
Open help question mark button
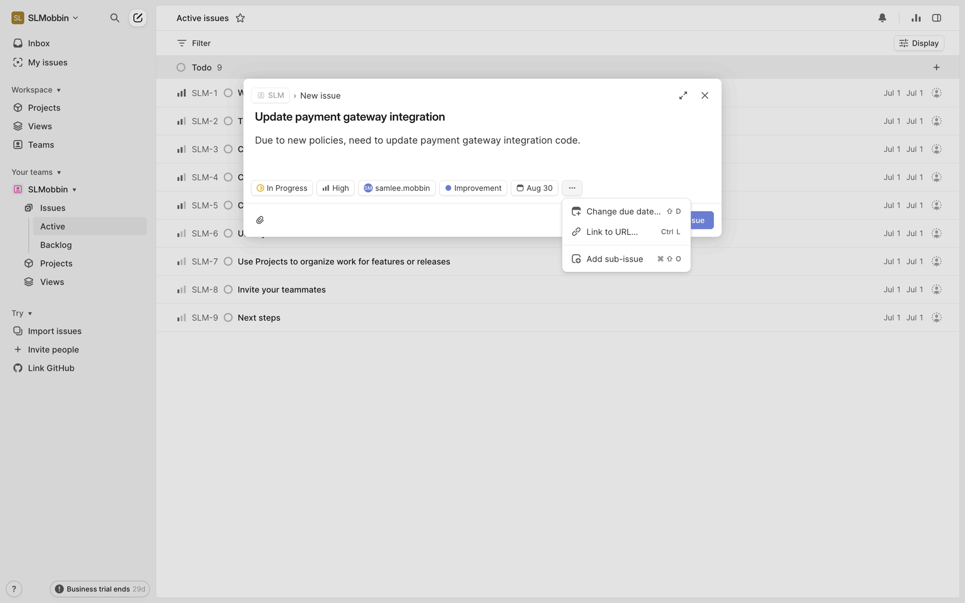(x=14, y=589)
